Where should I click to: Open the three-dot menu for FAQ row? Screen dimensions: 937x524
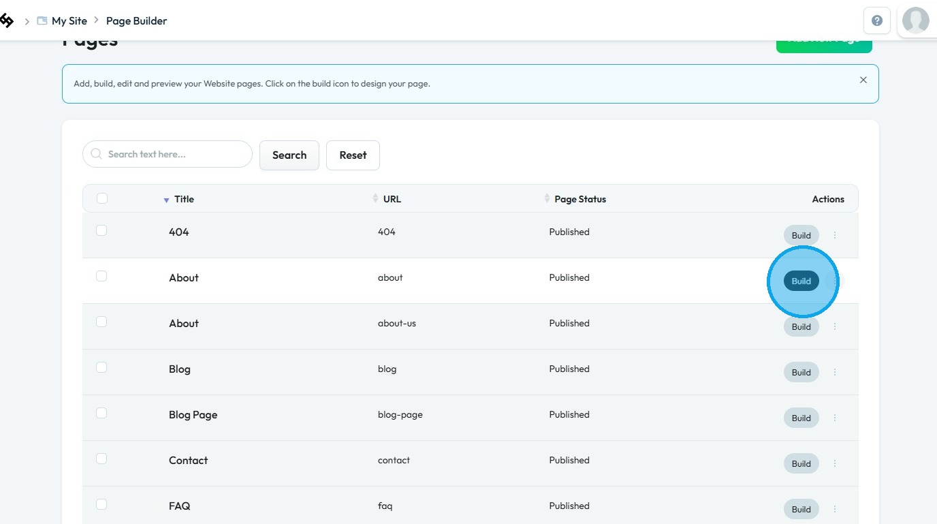point(835,509)
